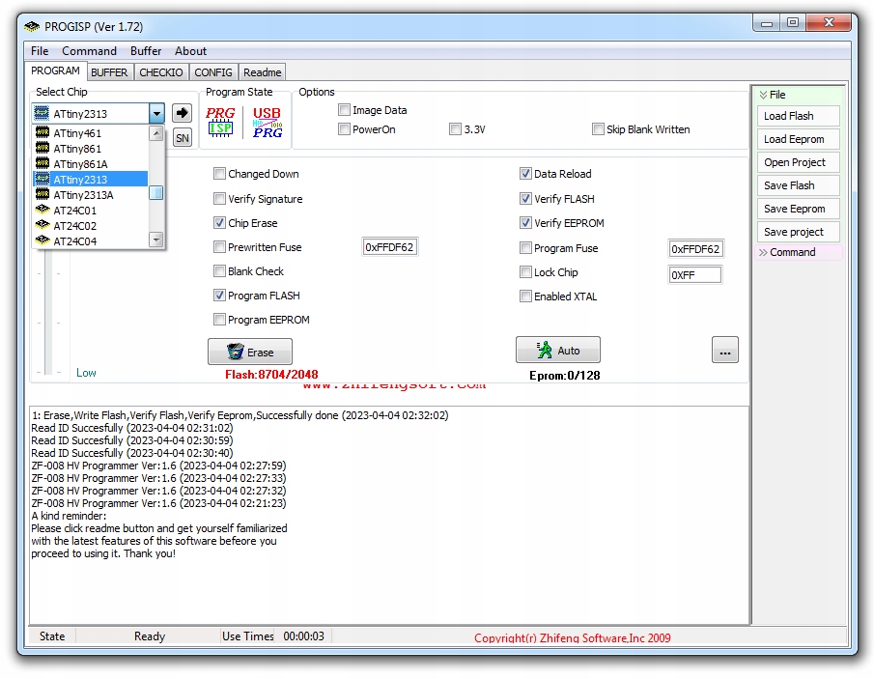This screenshot has height=678, width=874.
Task: Click the first log line about Erase, Write Flash
Action: (x=240, y=415)
